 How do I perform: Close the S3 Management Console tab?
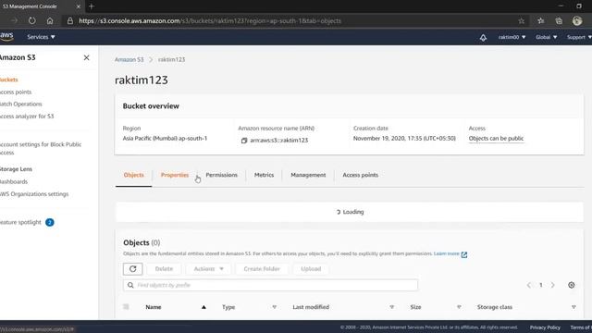79,6
